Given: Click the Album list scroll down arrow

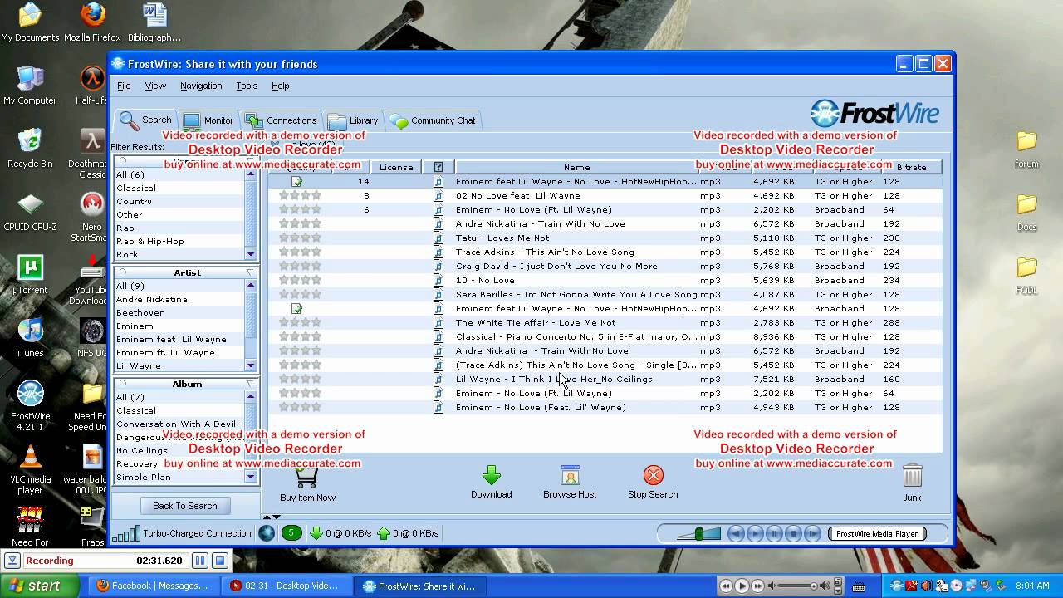Looking at the screenshot, I should click(251, 477).
